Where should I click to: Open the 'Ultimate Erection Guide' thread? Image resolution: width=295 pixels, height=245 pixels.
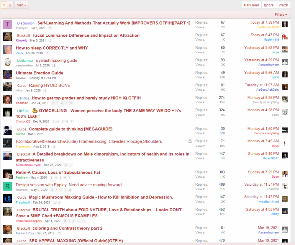[x=39, y=73]
